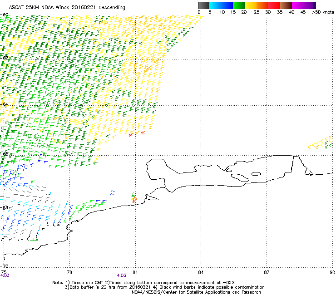Click the legend tick label '40'
The height and width of the screenshot is (295, 336).
292,12
